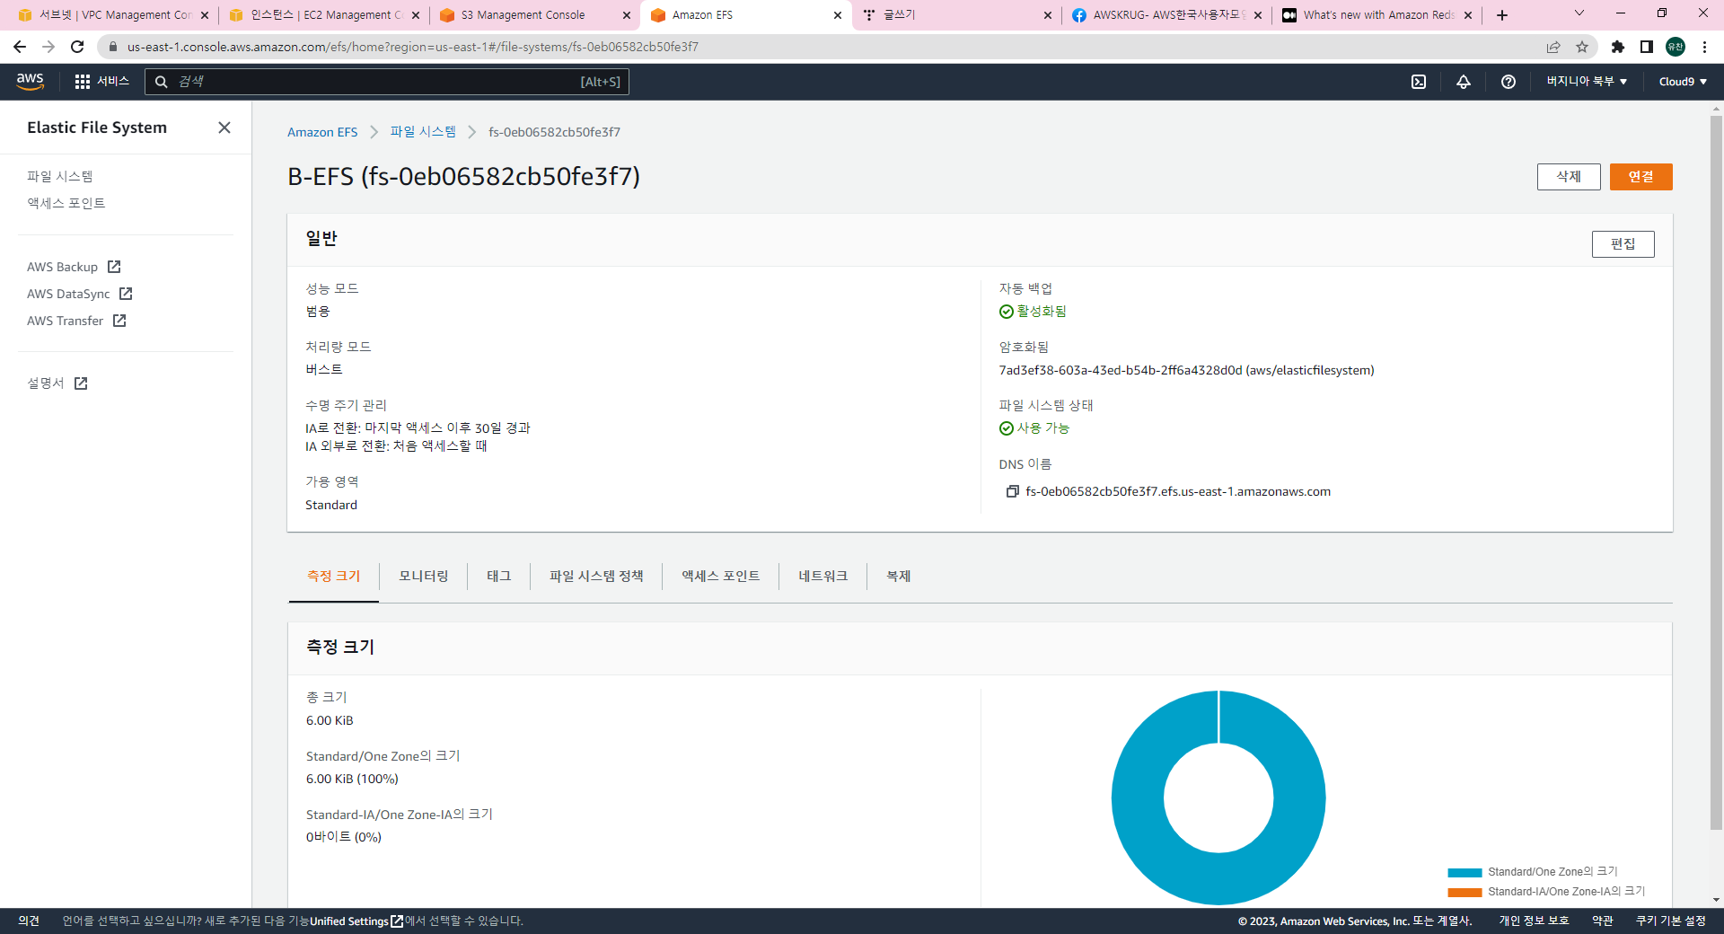Click the orange 연결 attach button
Screen dimensions: 1724x934
1641,177
